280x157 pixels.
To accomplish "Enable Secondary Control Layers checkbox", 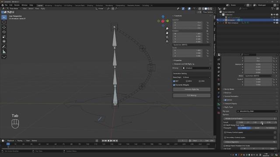I will click(x=225, y=138).
